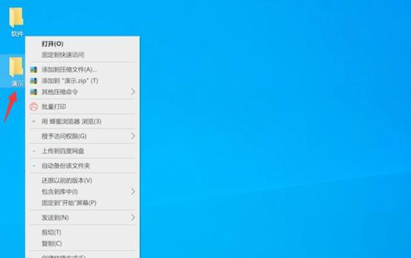Click the printer icon beside 批量打印
This screenshot has height=258, width=411.
[x=34, y=107]
